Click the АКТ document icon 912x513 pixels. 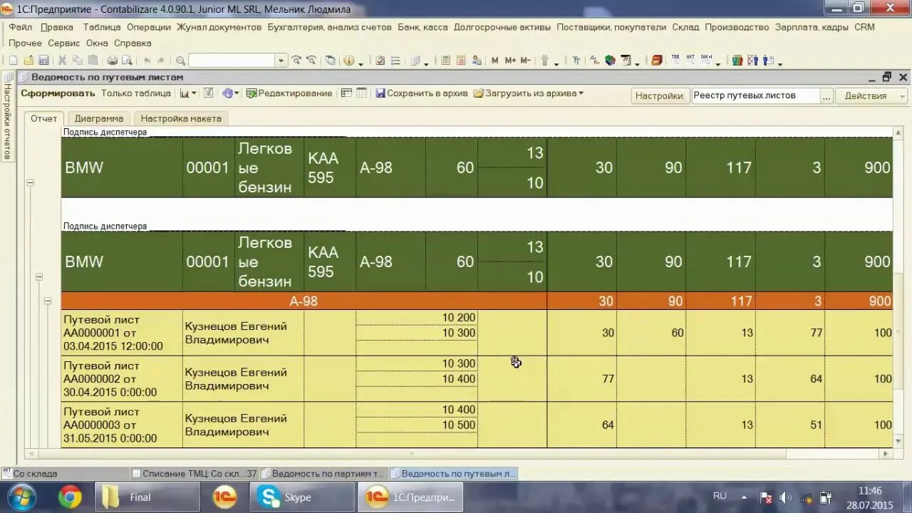click(x=690, y=60)
